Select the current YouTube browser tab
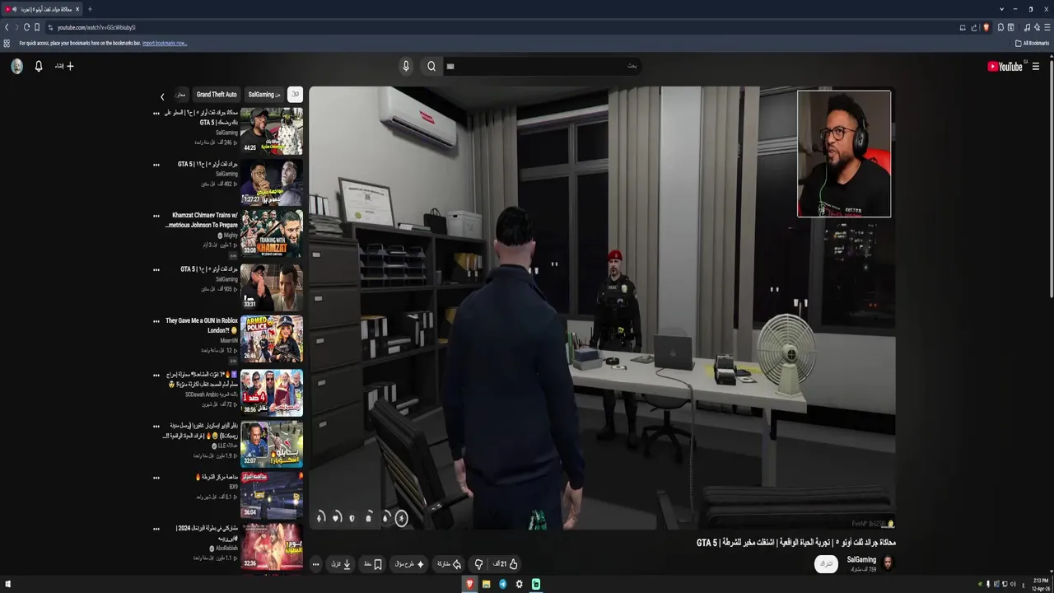 [41, 9]
